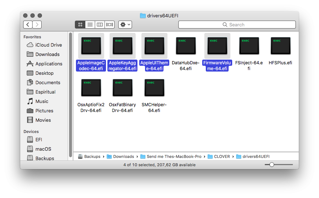This screenshot has width=319, height=198.
Task: Switch to column view
Action: pos(100,25)
